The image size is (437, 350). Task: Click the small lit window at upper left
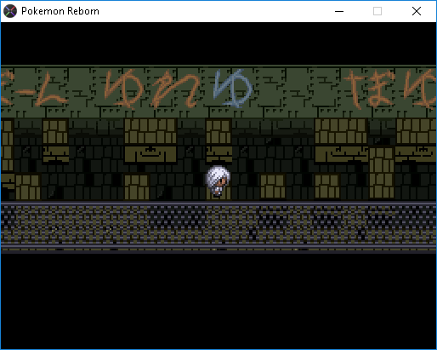pyautogui.click(x=55, y=131)
